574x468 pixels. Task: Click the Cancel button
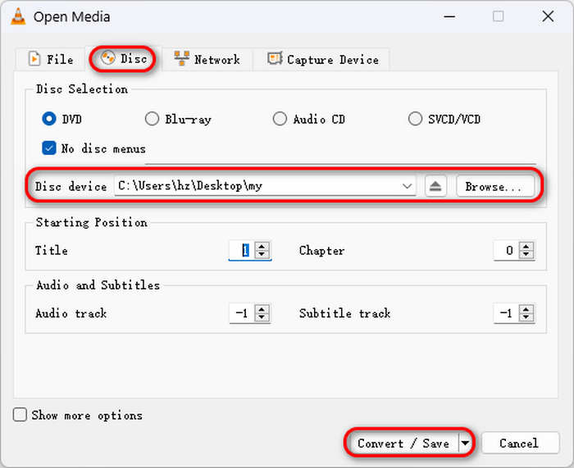coord(520,443)
